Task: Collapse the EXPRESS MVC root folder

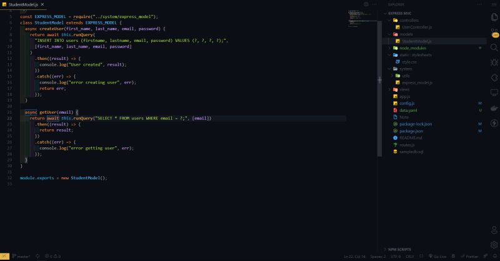Action: click(x=399, y=13)
